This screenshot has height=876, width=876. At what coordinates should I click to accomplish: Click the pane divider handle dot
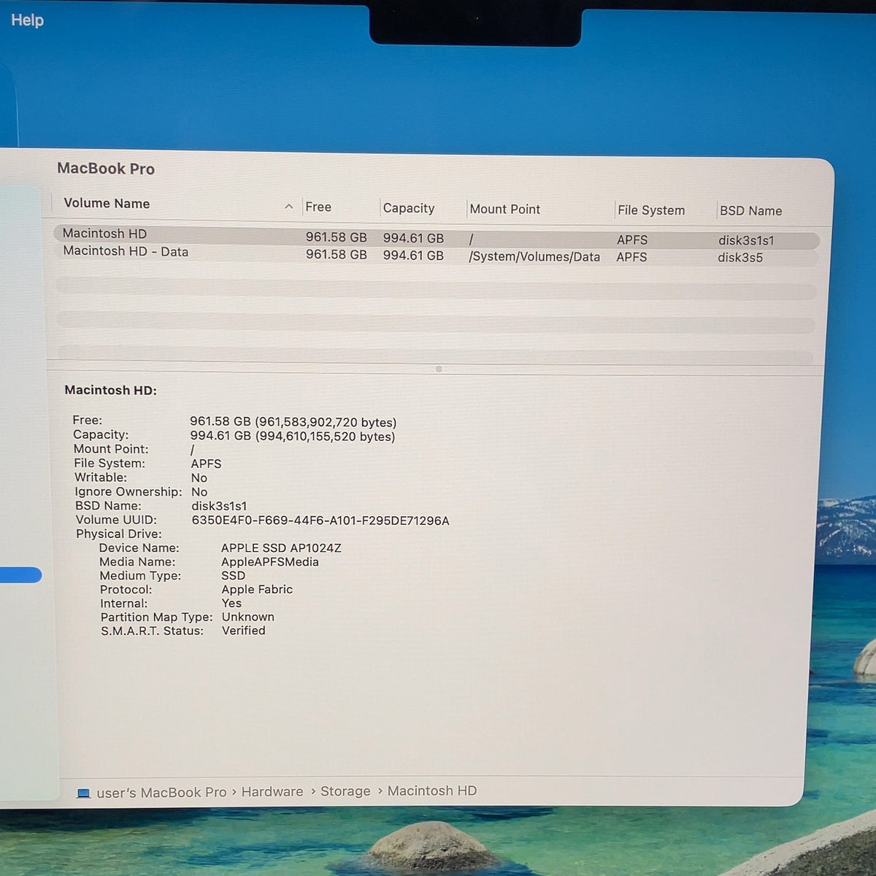click(x=439, y=369)
